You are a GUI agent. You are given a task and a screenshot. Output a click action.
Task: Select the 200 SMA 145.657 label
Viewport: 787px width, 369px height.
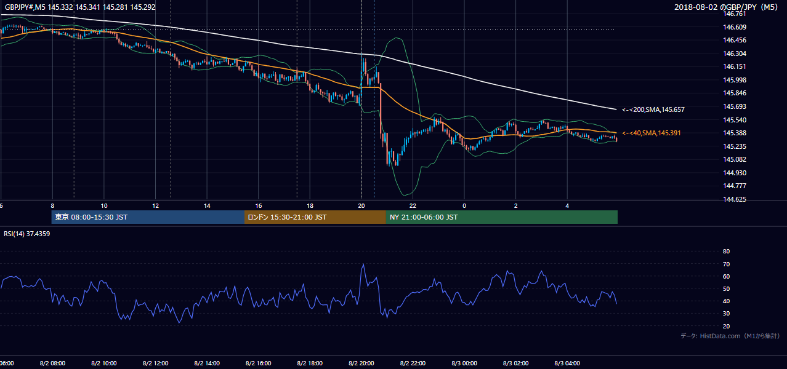[x=653, y=109]
